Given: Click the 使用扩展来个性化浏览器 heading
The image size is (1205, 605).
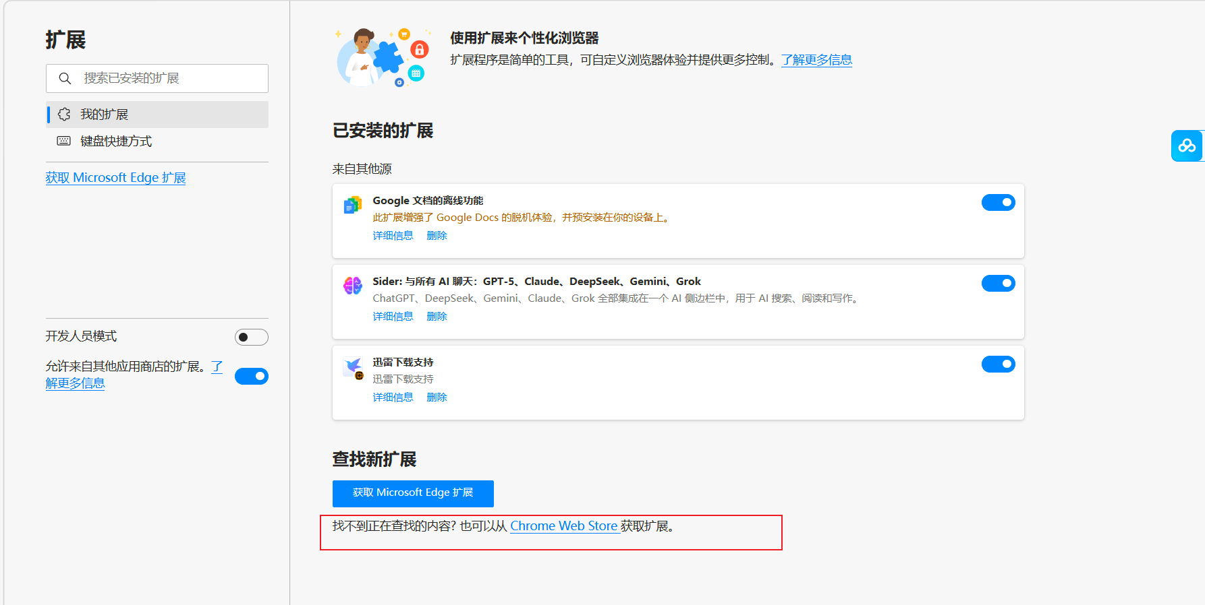Looking at the screenshot, I should (x=524, y=38).
